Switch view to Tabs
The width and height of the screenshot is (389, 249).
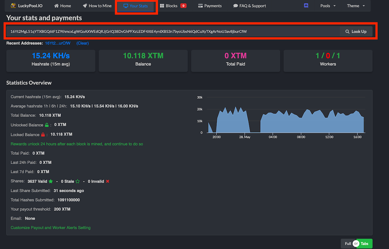365,243
